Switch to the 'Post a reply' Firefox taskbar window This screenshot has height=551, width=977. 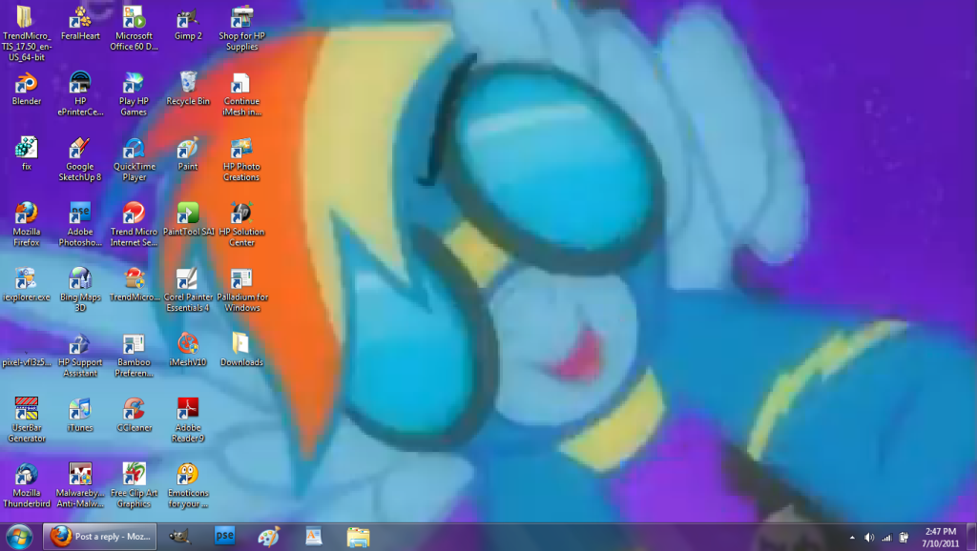tap(99, 536)
